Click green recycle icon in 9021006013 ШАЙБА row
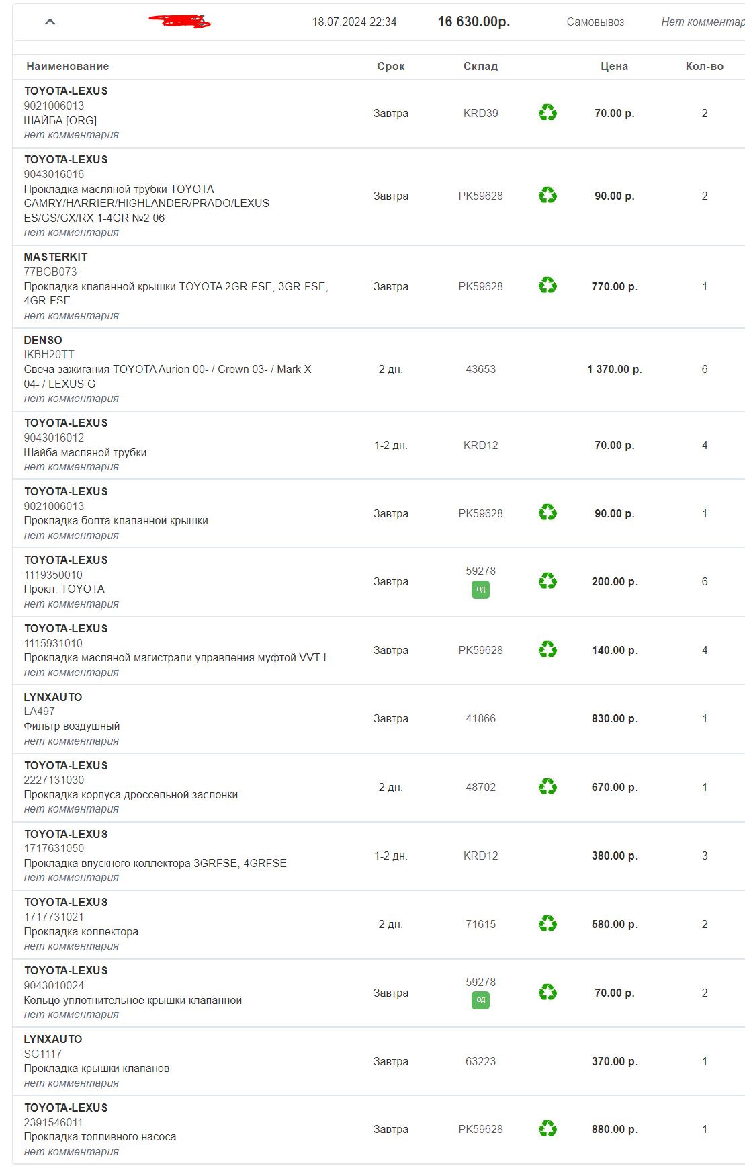 [547, 113]
